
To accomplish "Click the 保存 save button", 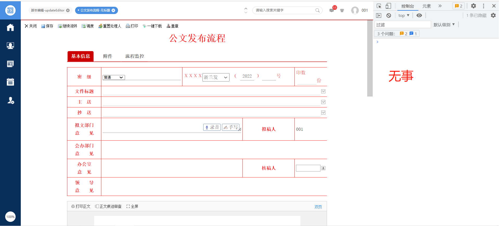I will [47, 26].
